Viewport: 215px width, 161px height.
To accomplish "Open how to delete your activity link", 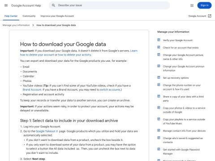I will 74,55.
